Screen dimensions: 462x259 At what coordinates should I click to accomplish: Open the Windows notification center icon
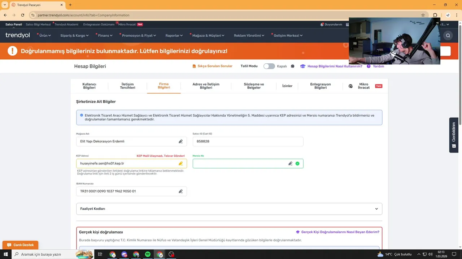[454, 254]
